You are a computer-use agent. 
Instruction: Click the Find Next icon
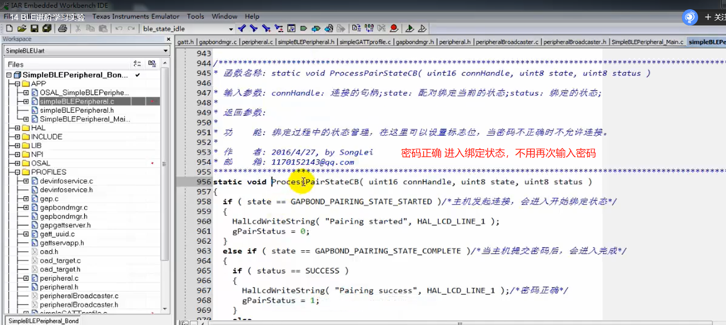(x=254, y=28)
